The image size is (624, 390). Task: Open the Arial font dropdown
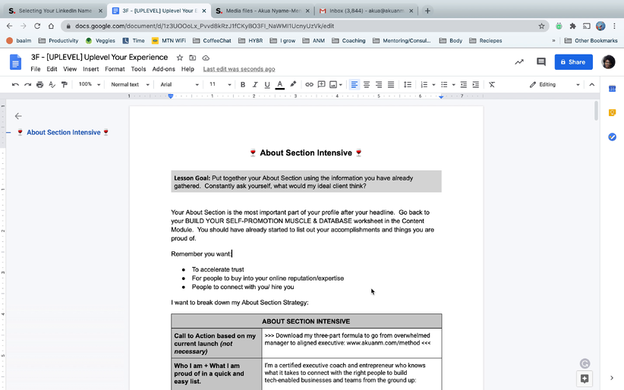pos(179,84)
